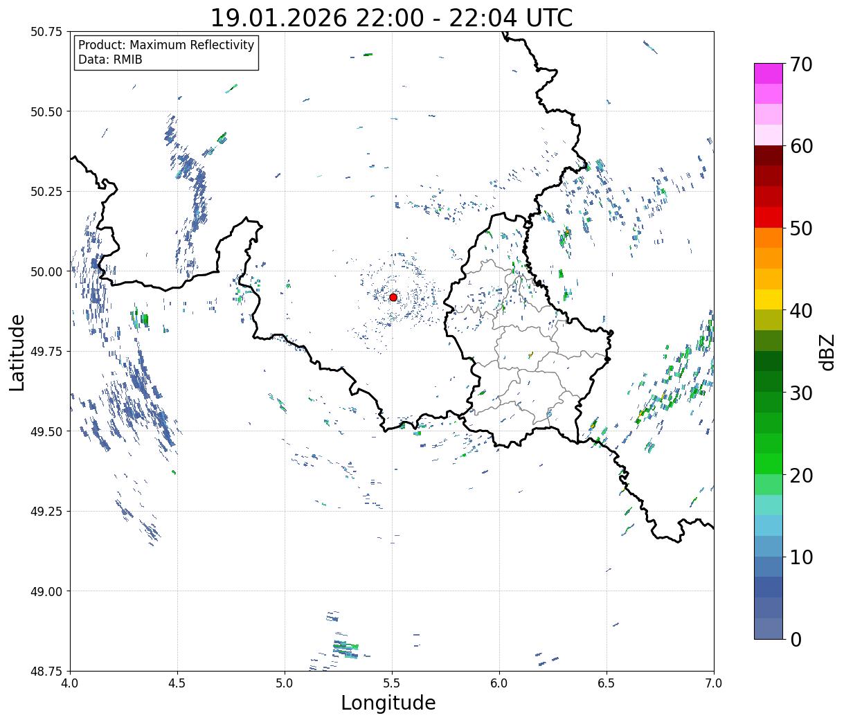Click the latitude tick label 49.50
The image size is (844, 720).
(x=46, y=431)
